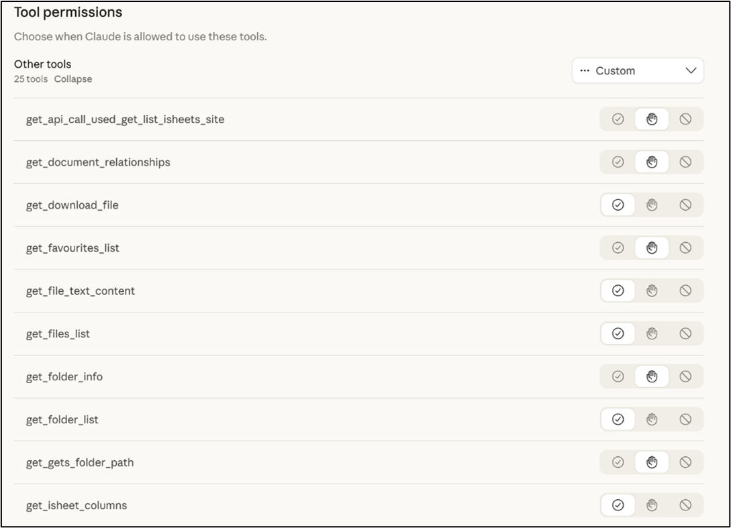Block the get_file_text_content tool
The height and width of the screenshot is (528, 731).
point(685,291)
